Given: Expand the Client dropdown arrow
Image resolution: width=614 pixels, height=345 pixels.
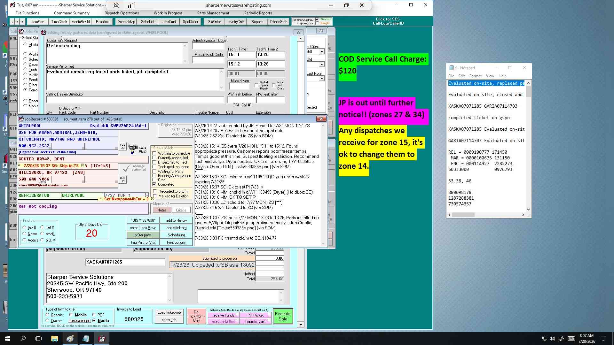Looking at the screenshot, I should coord(322,52).
